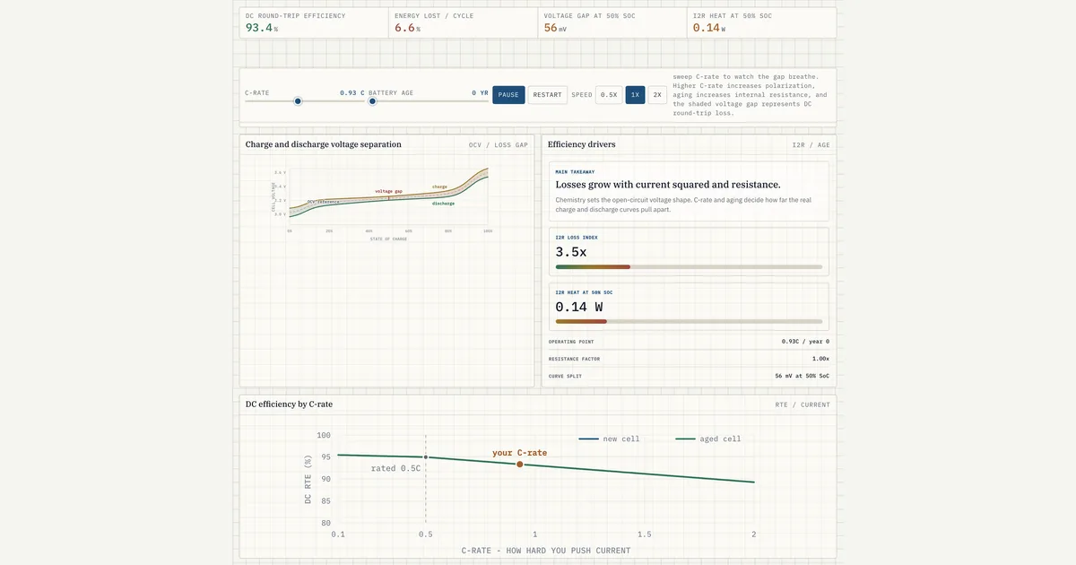
Task: Click the 'charge' curve label
Action: click(439, 187)
